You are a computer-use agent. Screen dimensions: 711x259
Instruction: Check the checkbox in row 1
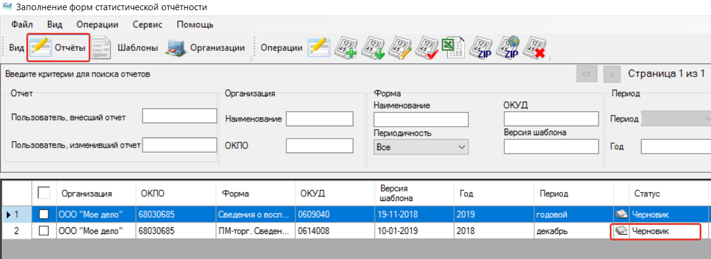point(44,214)
